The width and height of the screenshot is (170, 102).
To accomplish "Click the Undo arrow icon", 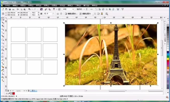I will (29, 9).
